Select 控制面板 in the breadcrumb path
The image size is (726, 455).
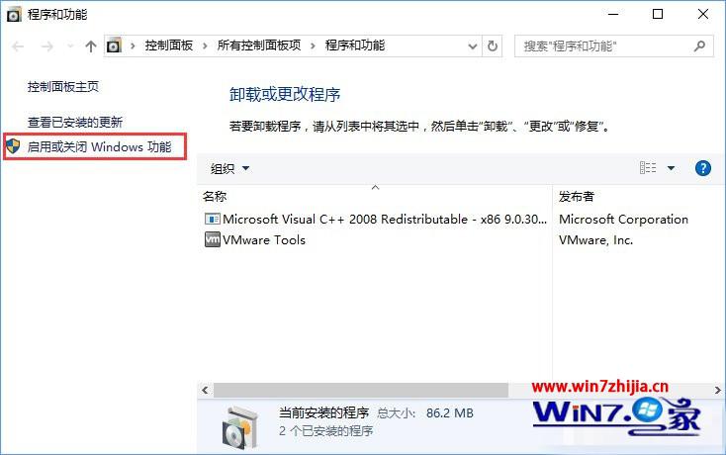point(168,45)
